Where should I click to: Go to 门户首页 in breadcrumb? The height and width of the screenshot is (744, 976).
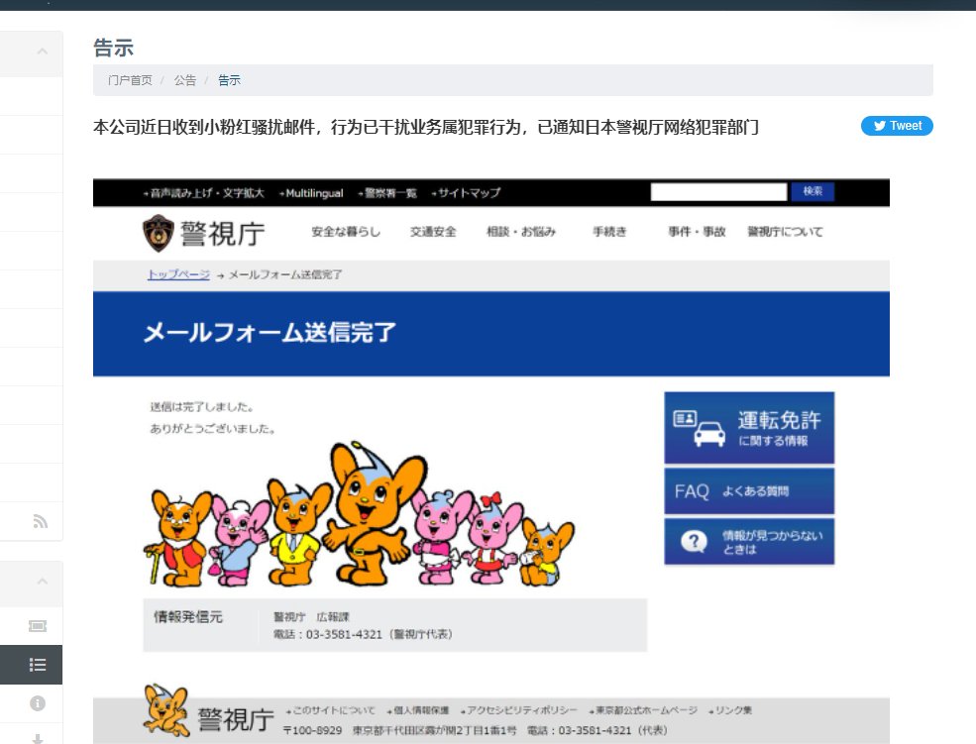point(130,80)
